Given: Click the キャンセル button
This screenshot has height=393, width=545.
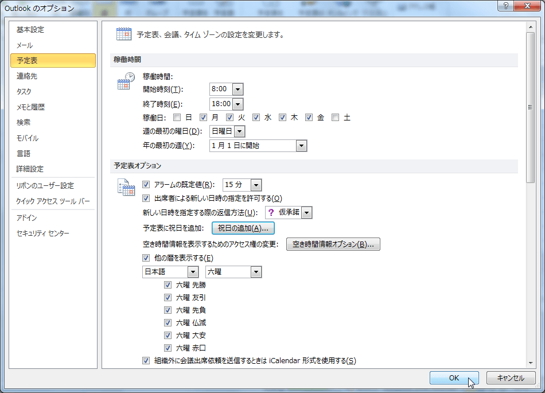Looking at the screenshot, I should [511, 378].
